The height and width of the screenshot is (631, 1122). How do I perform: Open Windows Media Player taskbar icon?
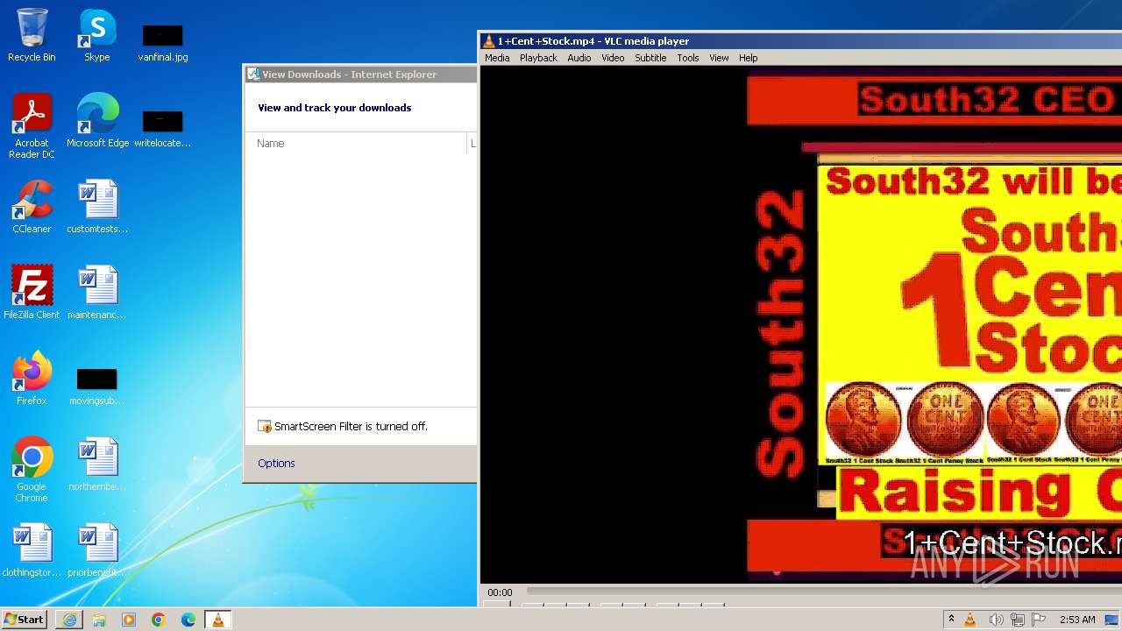pos(129,620)
